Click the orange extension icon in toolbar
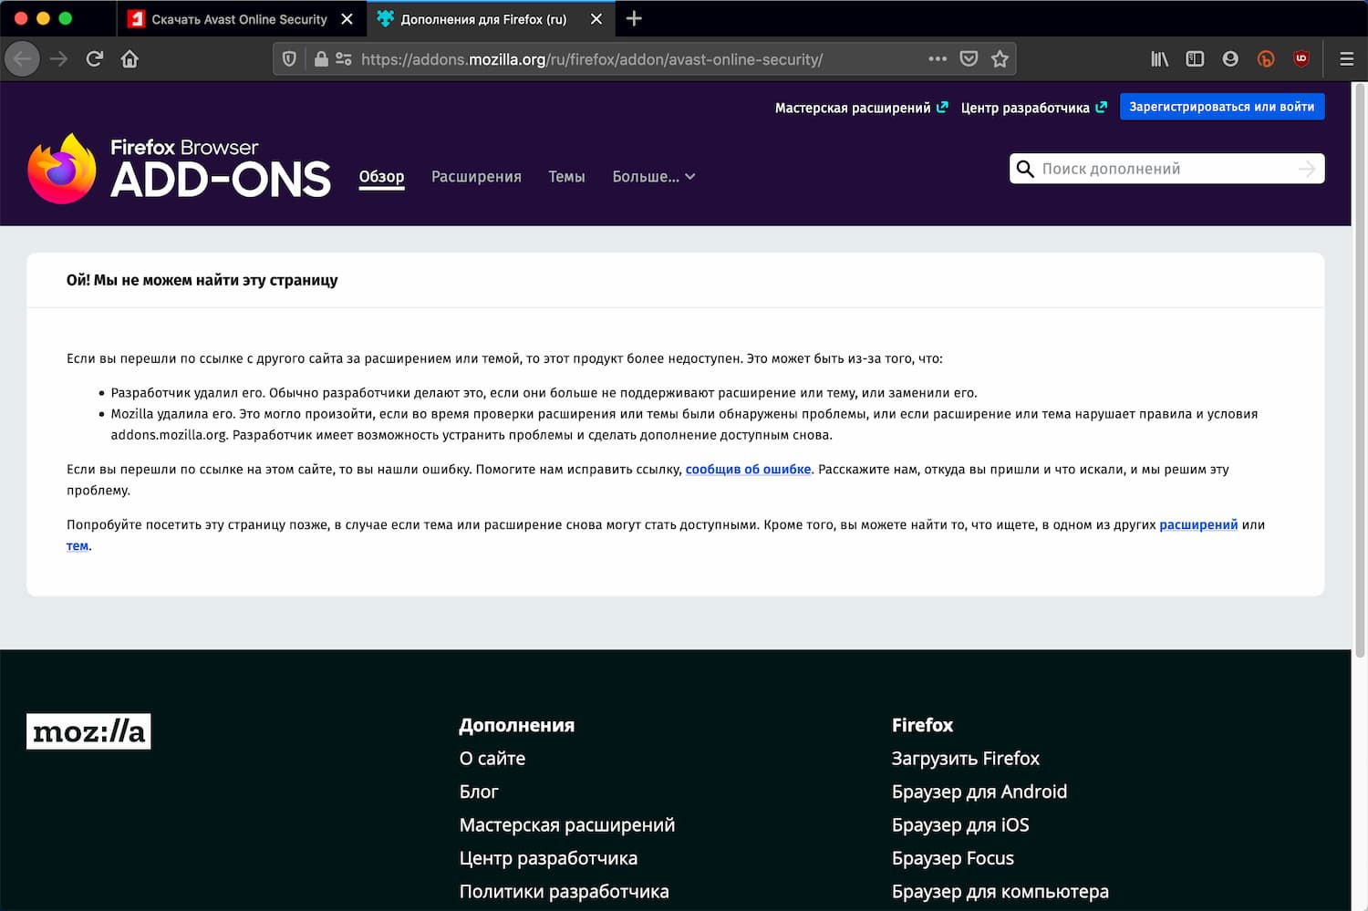This screenshot has width=1368, height=911. (1266, 58)
